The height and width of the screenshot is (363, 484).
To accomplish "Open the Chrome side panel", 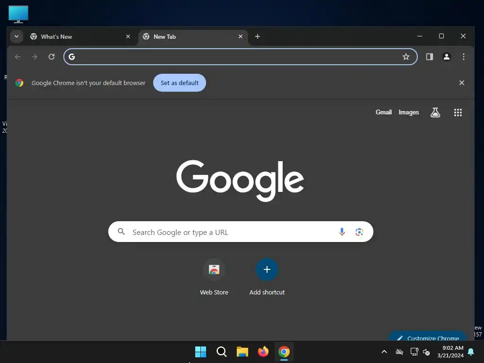I will 429,57.
